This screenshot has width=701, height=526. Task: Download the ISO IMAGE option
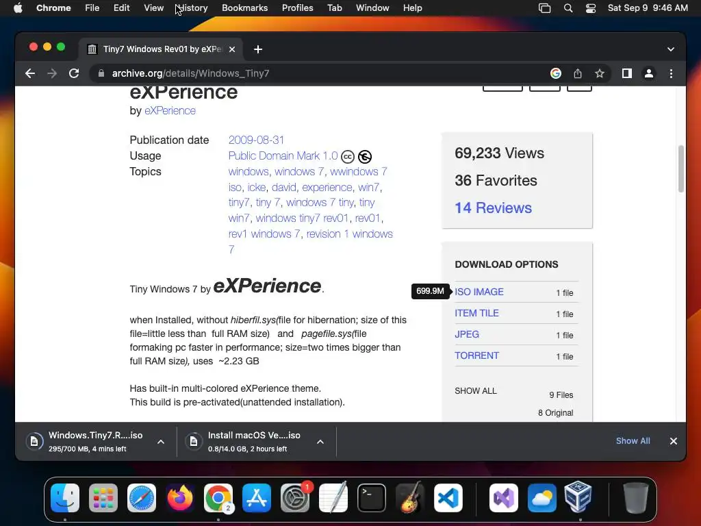[x=479, y=292]
